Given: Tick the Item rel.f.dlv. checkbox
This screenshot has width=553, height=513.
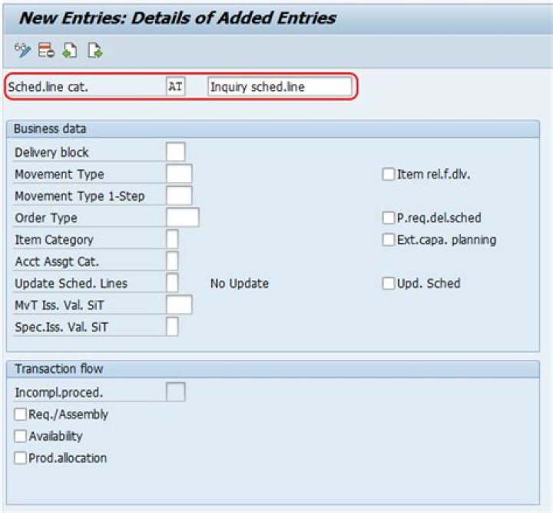Looking at the screenshot, I should pyautogui.click(x=389, y=174).
